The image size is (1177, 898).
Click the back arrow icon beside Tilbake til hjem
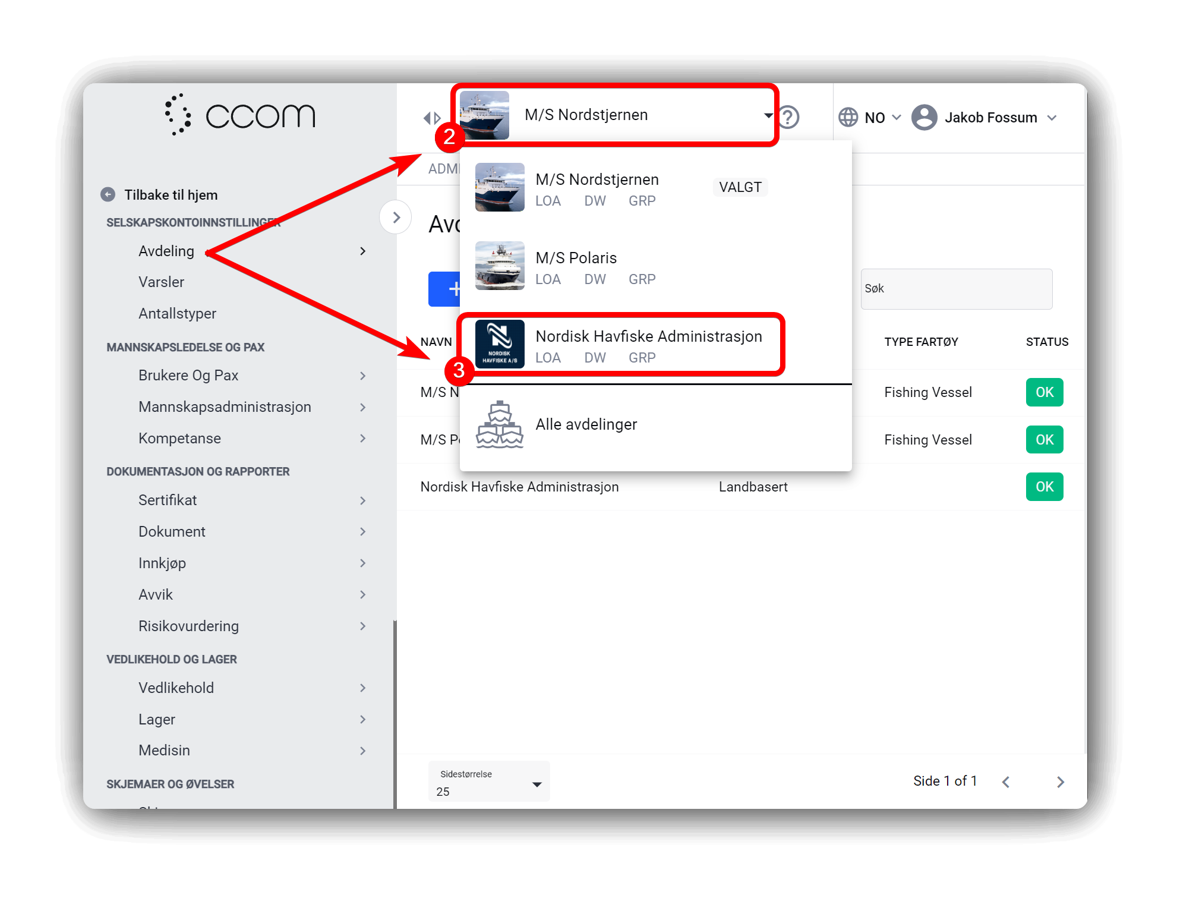click(108, 194)
